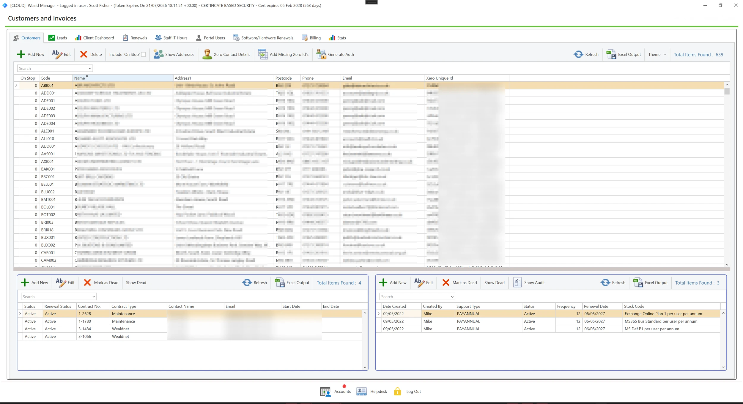Open the Software/Hardware Renewals tab
The height and width of the screenshot is (404, 743).
coord(263,38)
